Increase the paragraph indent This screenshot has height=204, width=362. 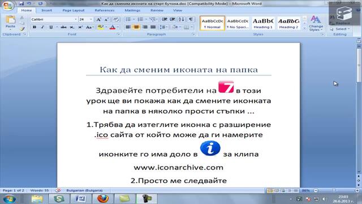pyautogui.click(x=173, y=19)
